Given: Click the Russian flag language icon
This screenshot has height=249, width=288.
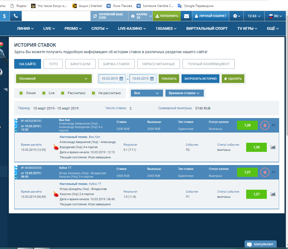Looking at the screenshot, I should 271,16.
